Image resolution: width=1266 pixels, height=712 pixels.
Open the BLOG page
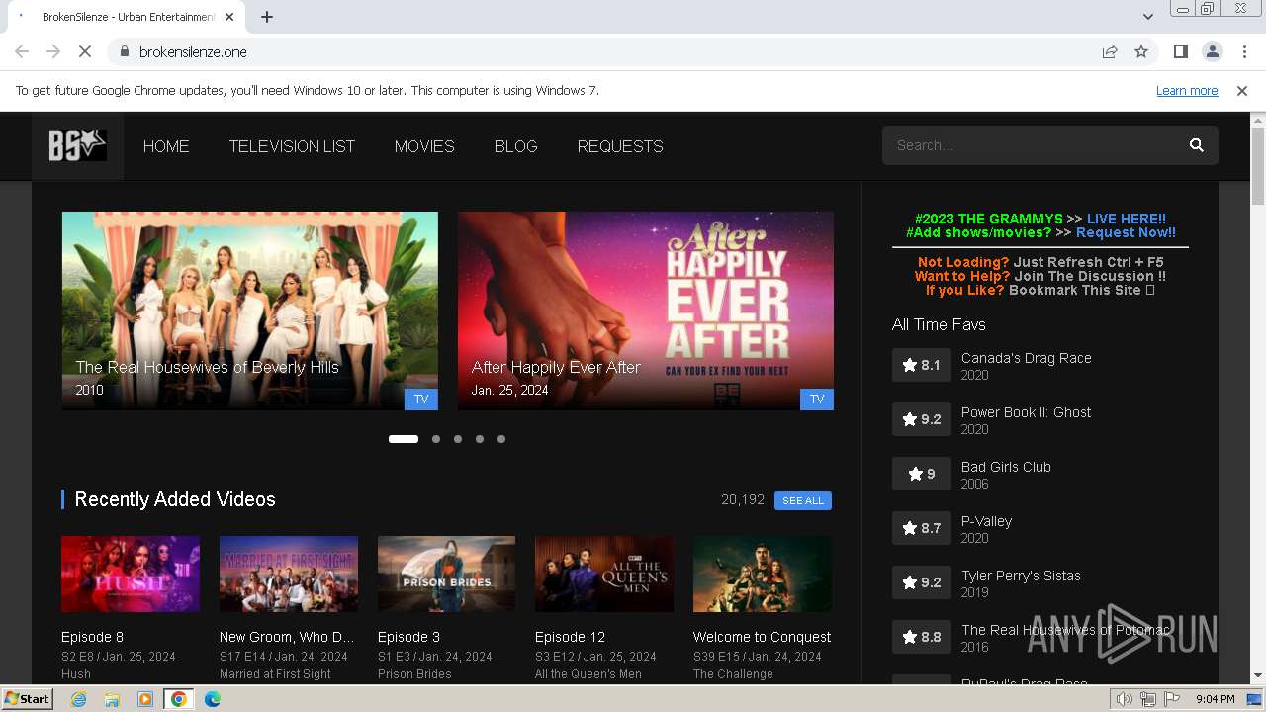click(515, 146)
